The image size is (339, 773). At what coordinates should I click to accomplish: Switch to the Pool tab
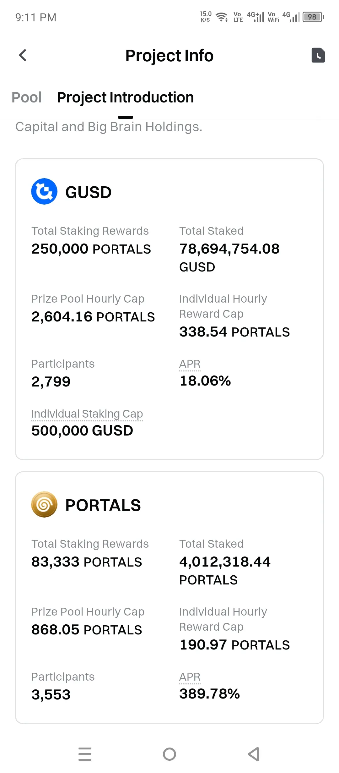coord(27,97)
